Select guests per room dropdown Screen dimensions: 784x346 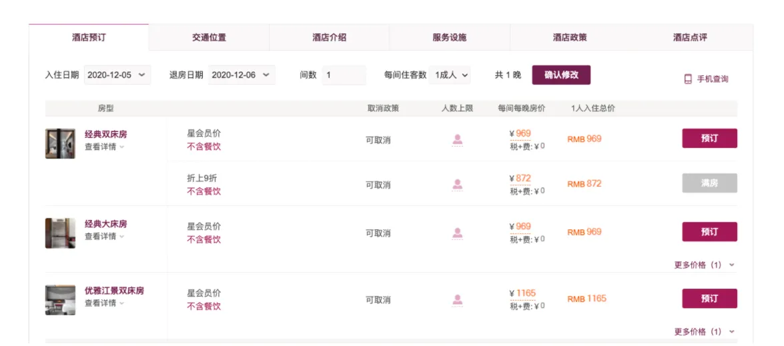point(451,75)
